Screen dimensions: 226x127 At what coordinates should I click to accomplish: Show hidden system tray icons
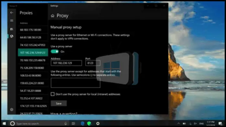pyautogui.click(x=178, y=123)
